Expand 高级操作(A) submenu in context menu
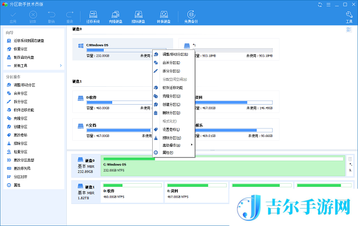The image size is (358, 226). (x=174, y=145)
